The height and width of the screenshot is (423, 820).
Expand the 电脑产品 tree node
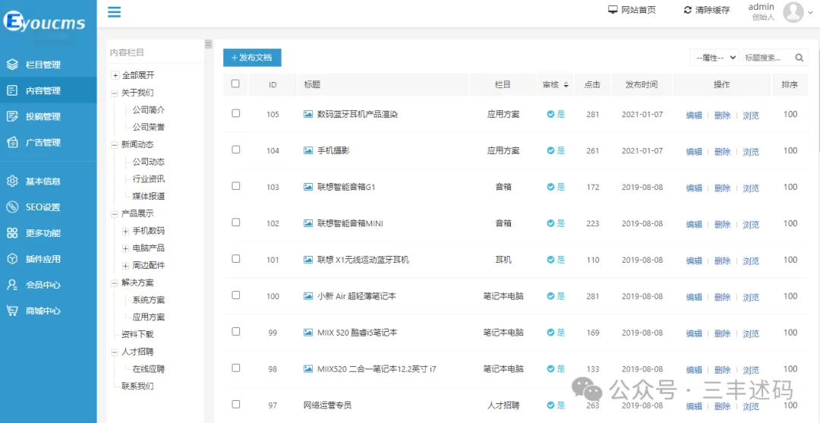point(125,248)
